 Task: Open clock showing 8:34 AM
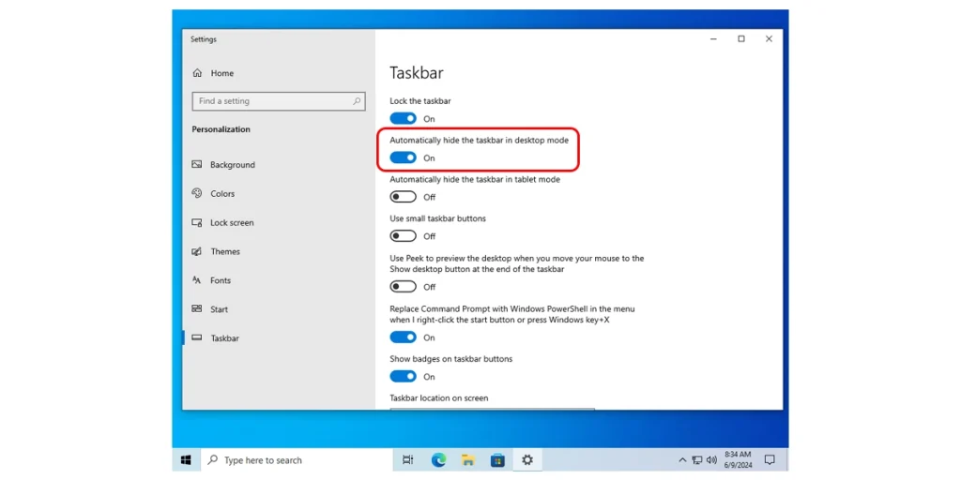pyautogui.click(x=738, y=459)
